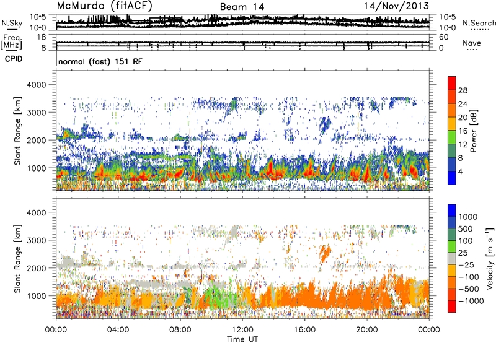Click the red top segment of Power colorbar

pos(452,83)
